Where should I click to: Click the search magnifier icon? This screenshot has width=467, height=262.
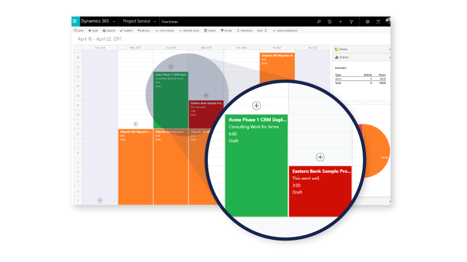319,22
